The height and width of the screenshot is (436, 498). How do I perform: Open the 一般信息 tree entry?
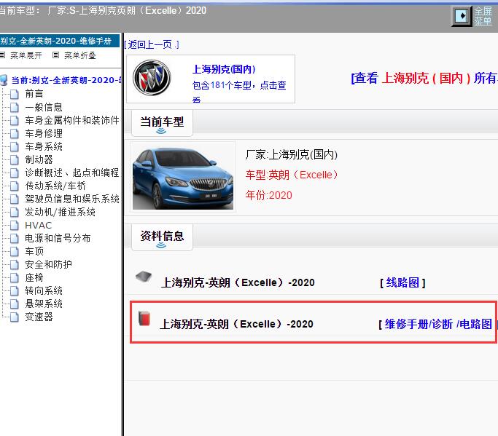point(44,107)
